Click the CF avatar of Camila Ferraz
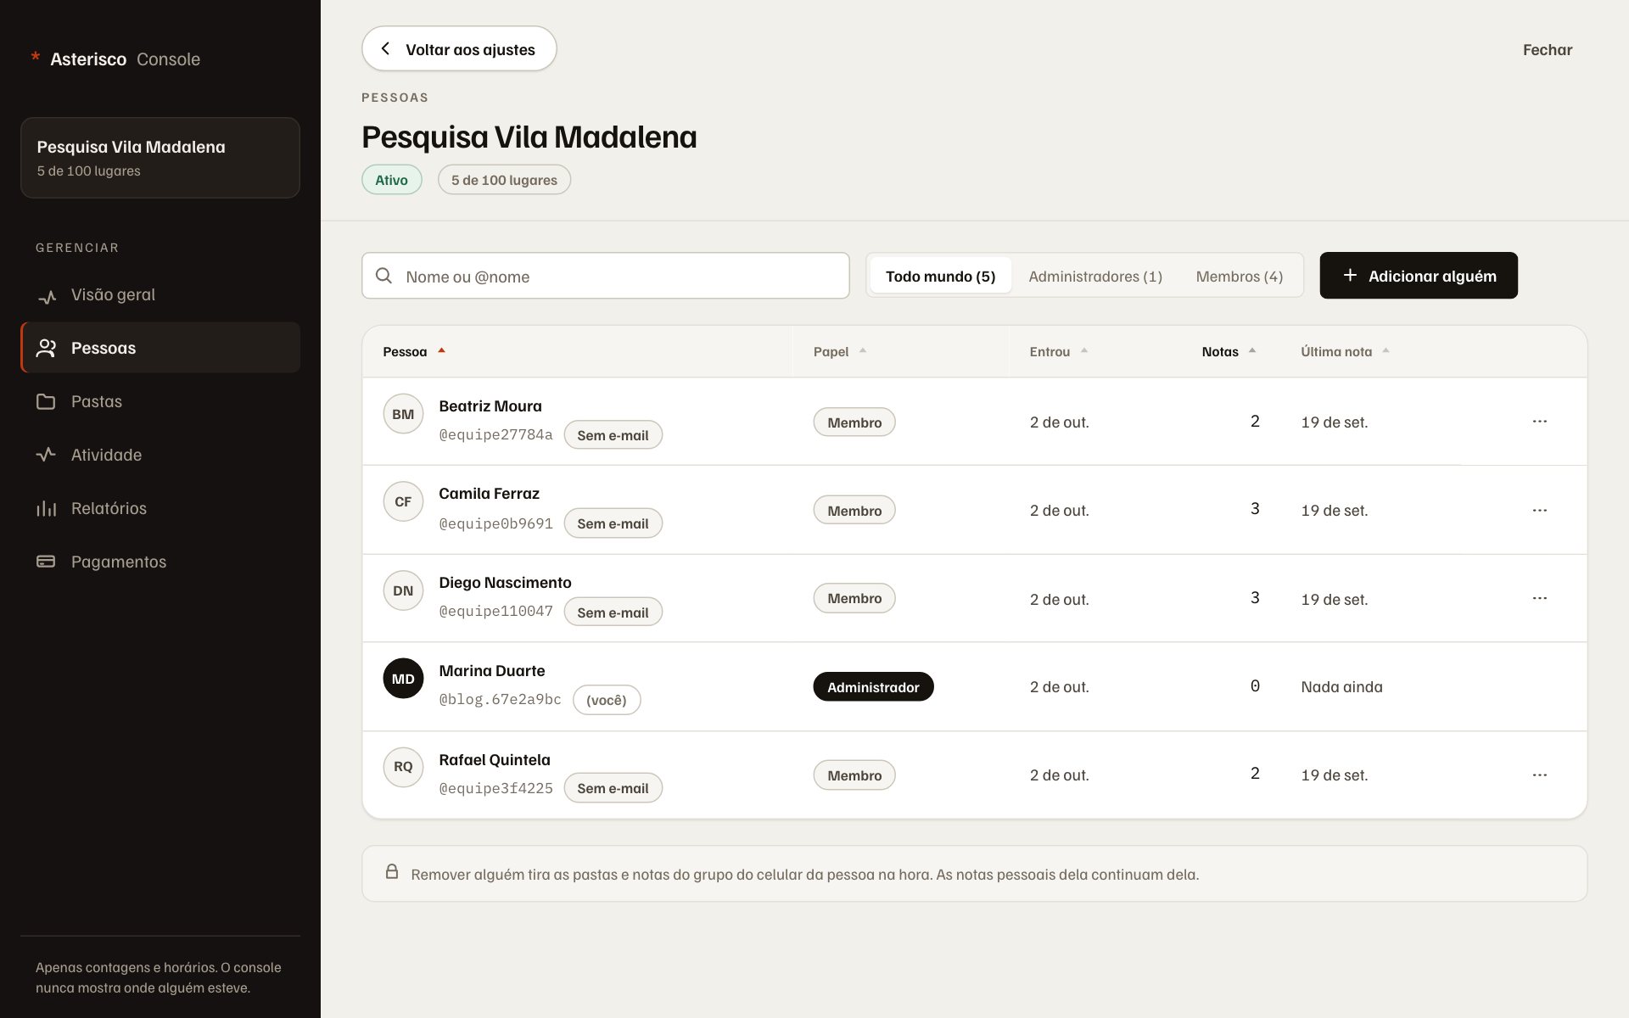 403,501
